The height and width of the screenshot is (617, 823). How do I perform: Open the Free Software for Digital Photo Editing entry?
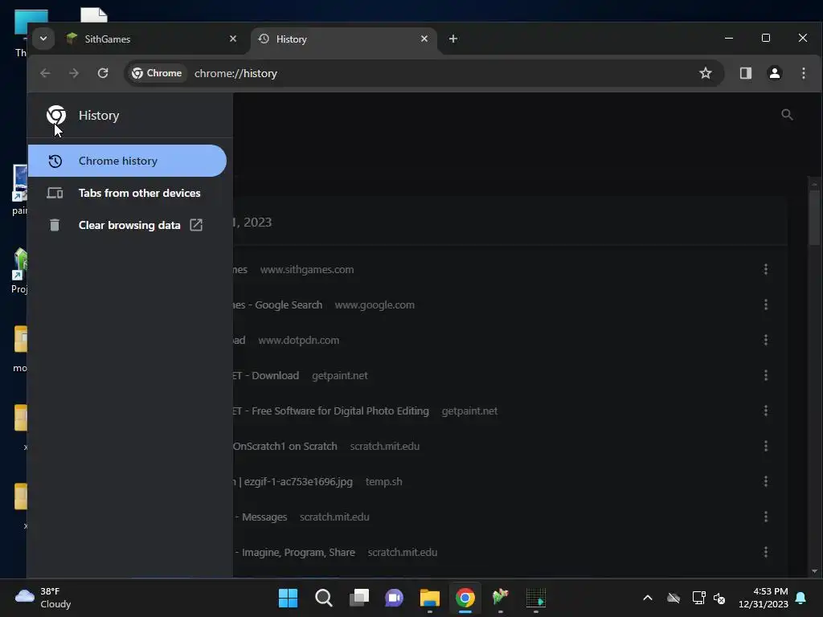coord(330,411)
